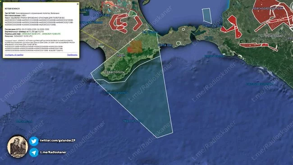Click the twitter.com/galandecZP text
Screen dimensions: 293x165
(x=58, y=140)
